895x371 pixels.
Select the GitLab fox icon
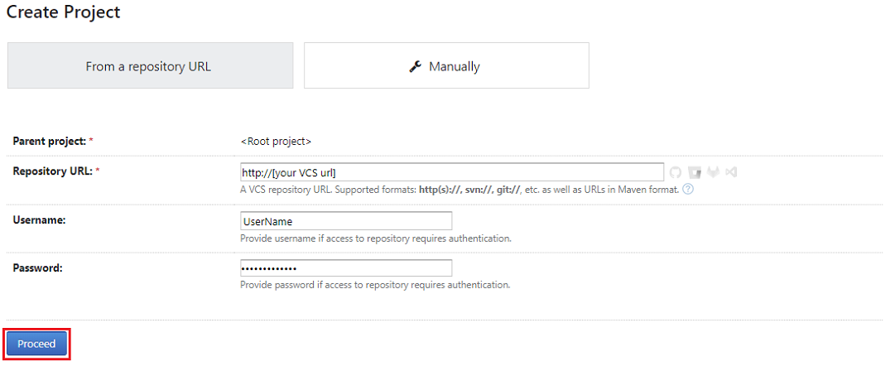pyautogui.click(x=713, y=171)
